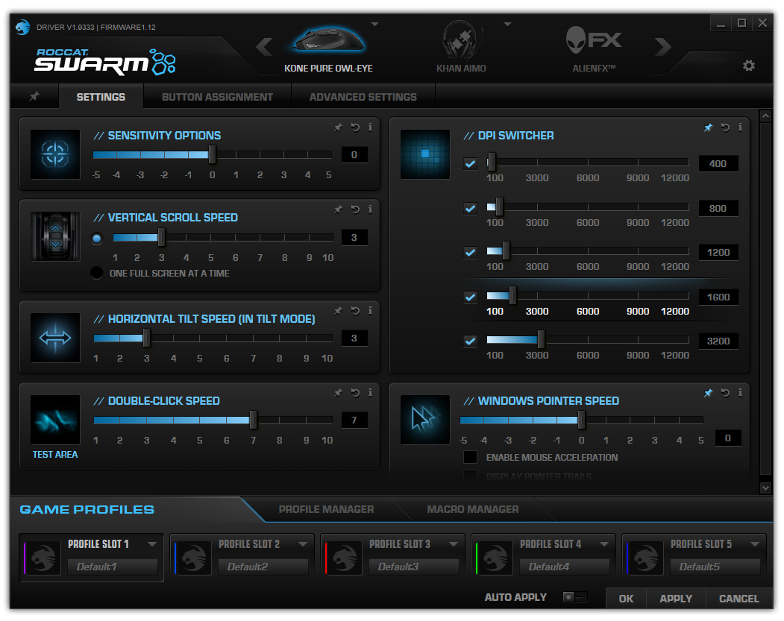Click the Apply button
784x621 pixels.
pyautogui.click(x=676, y=599)
